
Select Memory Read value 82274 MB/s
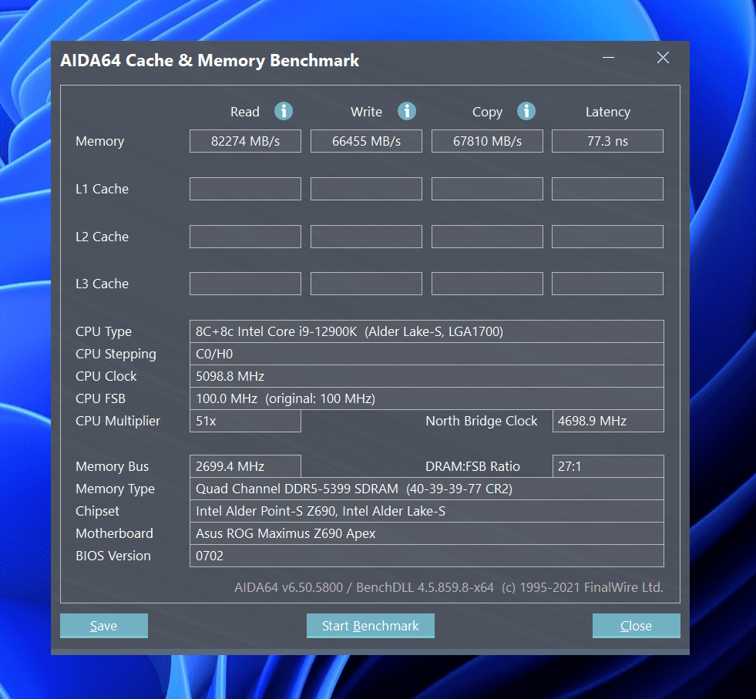[245, 141]
